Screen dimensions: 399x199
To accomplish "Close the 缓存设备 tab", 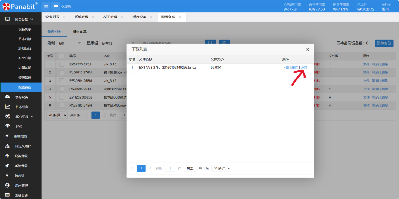I will point(151,17).
